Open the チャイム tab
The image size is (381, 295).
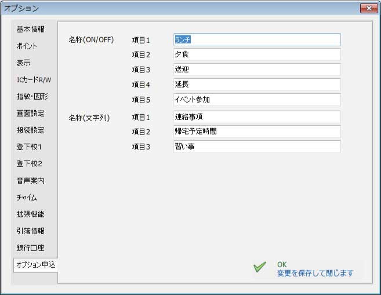click(x=27, y=198)
